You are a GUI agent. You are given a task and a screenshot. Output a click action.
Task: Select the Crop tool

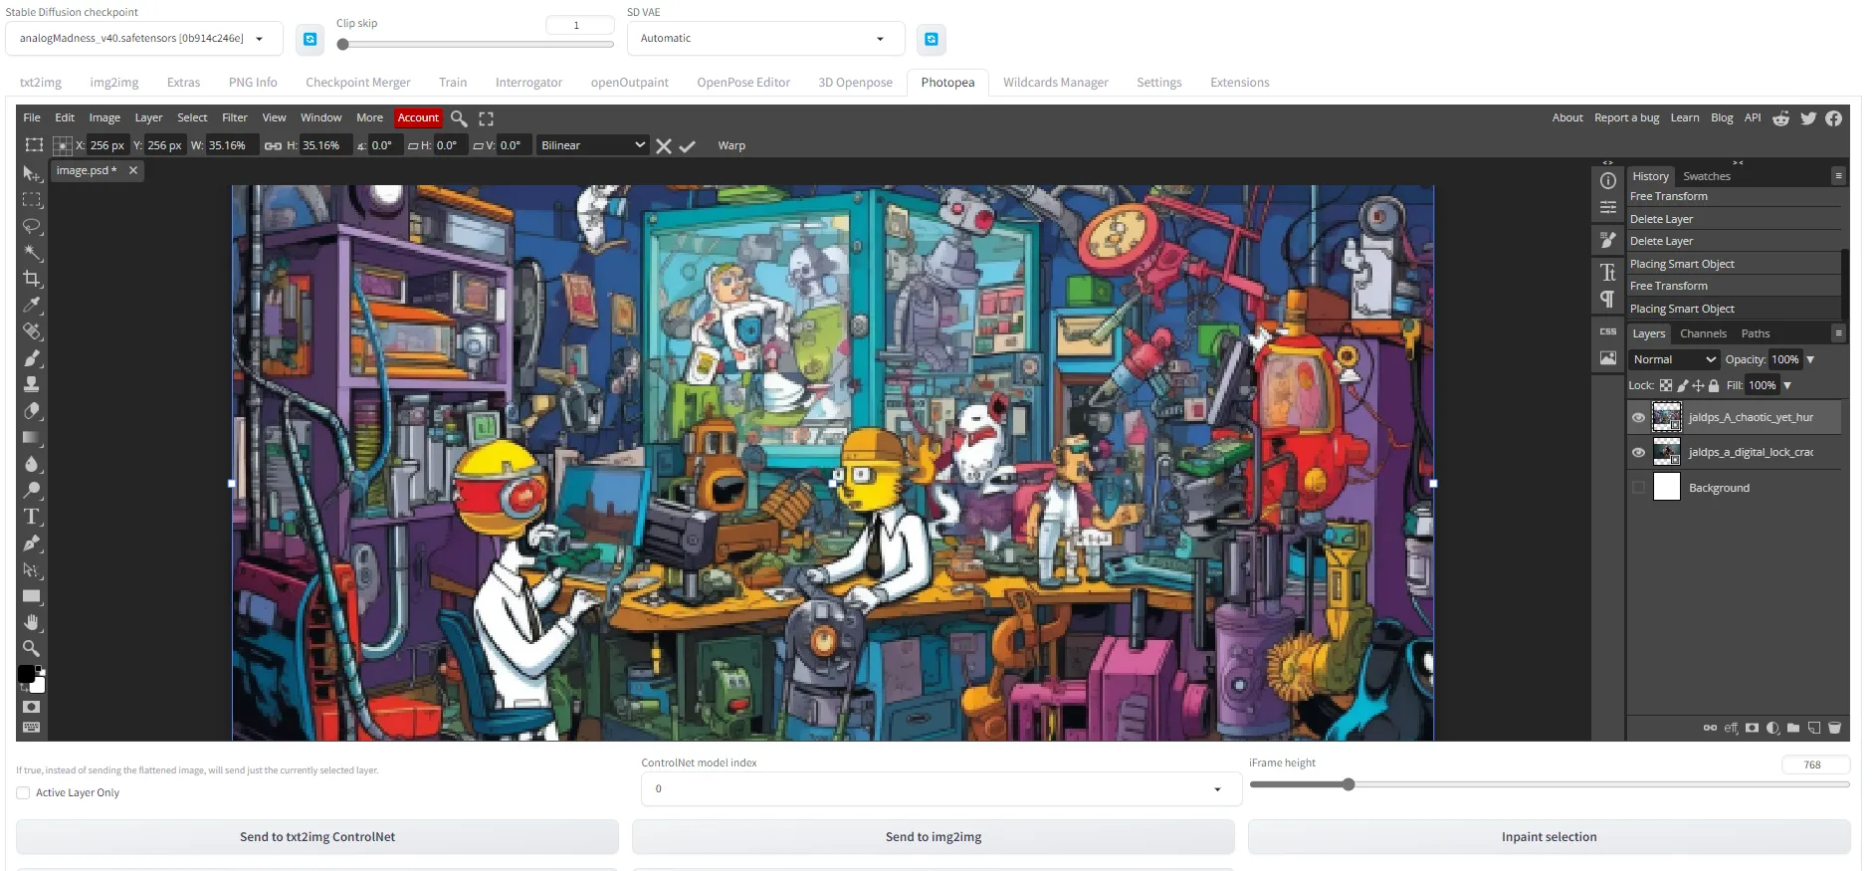(x=32, y=279)
